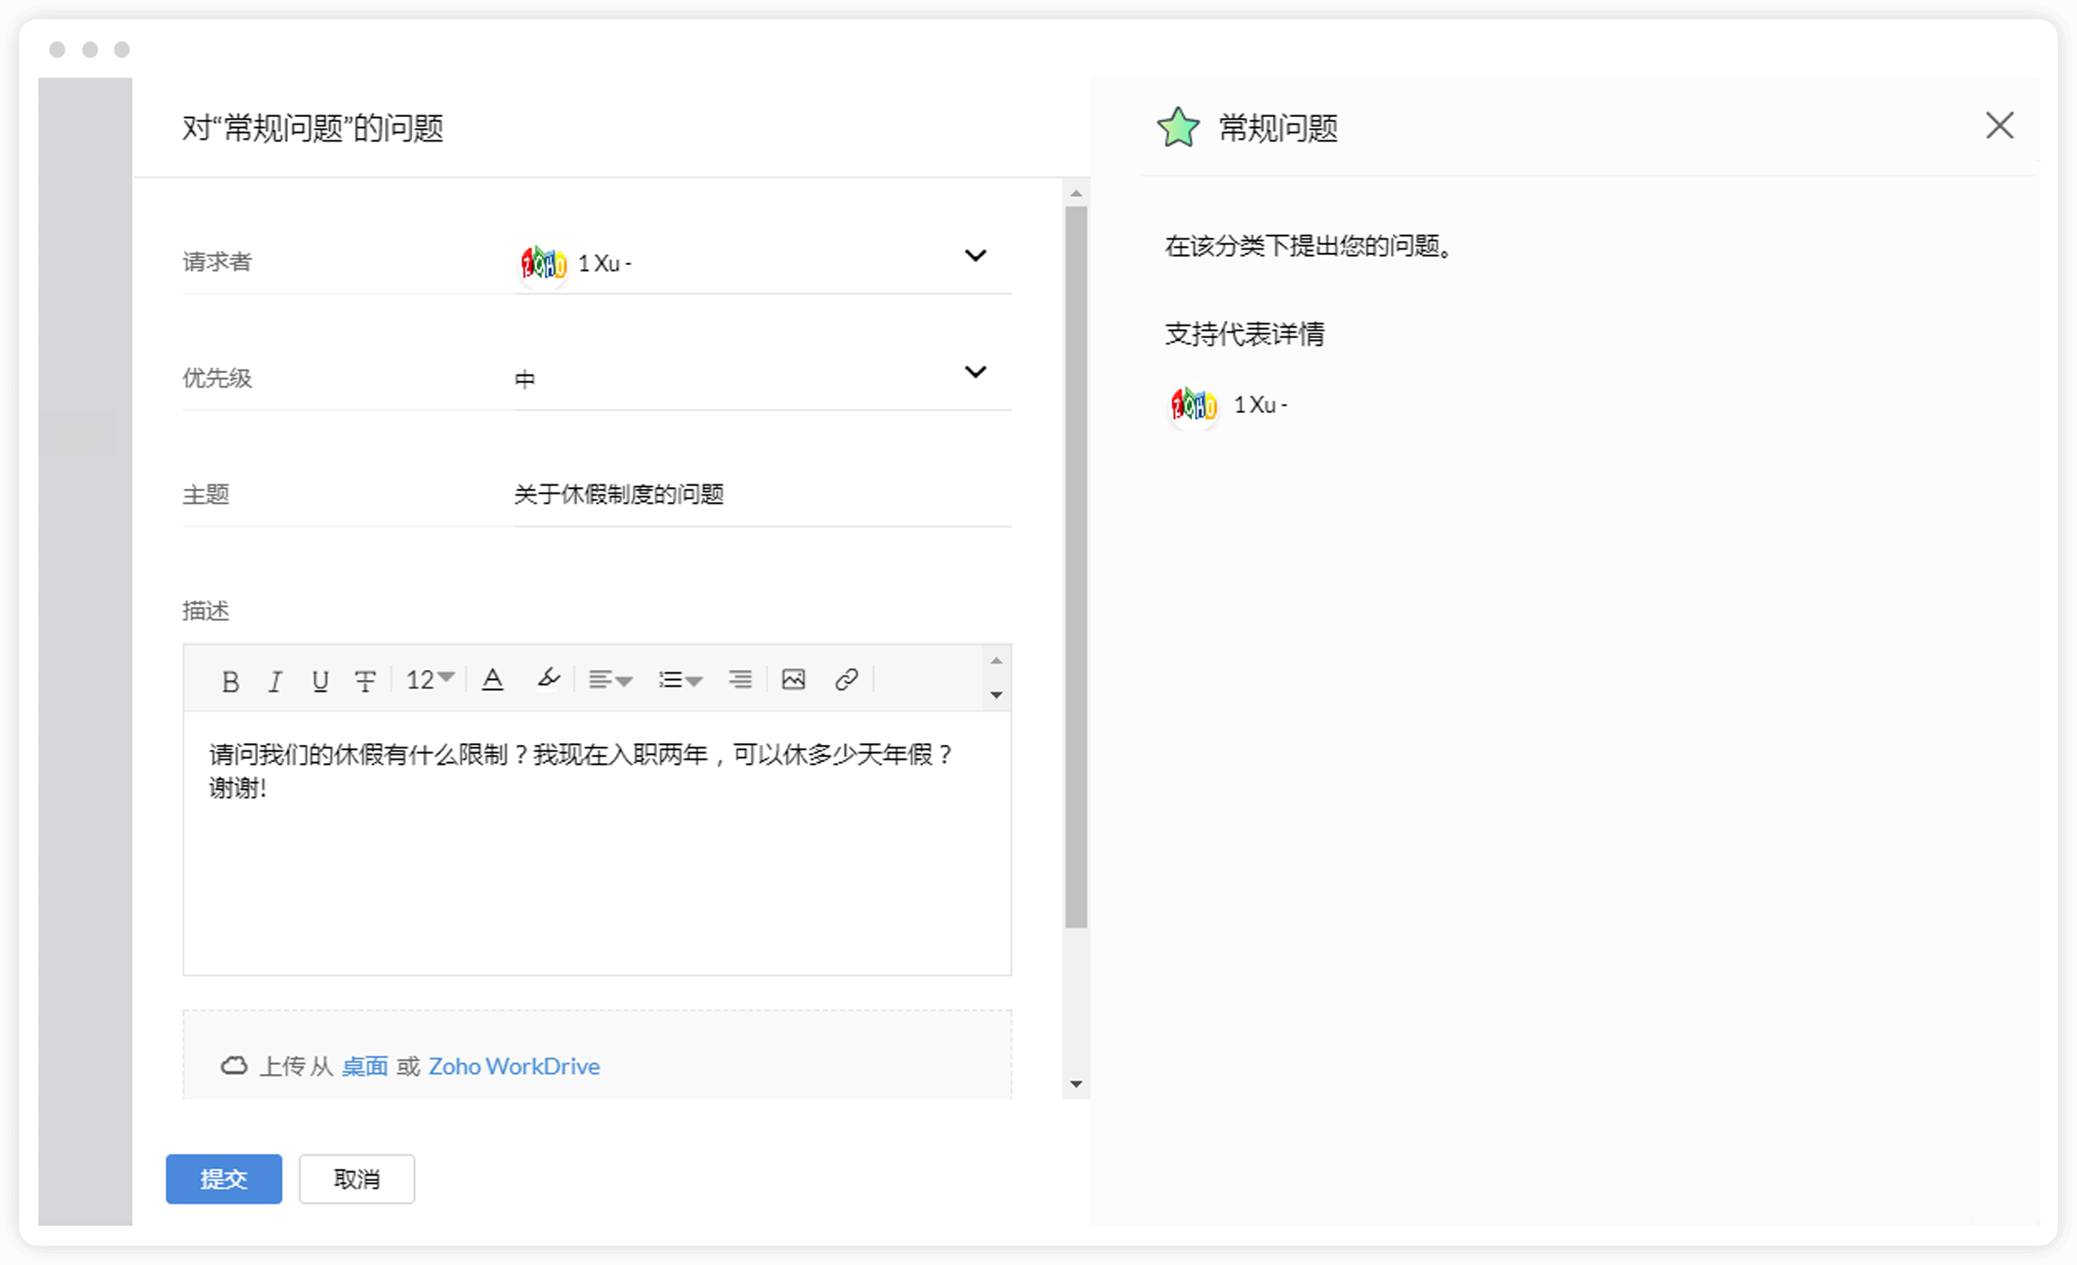Open the font color picker

point(493,680)
